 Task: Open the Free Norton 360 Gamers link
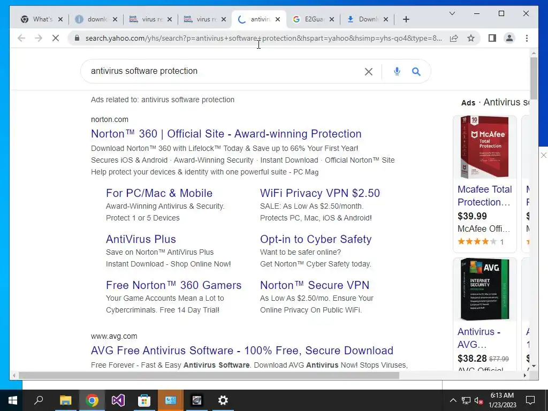(x=174, y=285)
